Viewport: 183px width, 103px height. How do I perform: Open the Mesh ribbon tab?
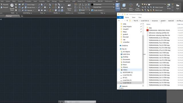click(14, 1)
